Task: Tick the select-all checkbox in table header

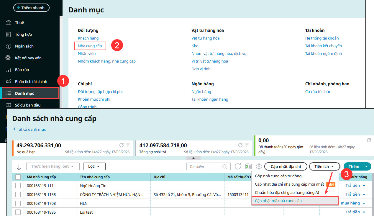Action: pos(18,177)
